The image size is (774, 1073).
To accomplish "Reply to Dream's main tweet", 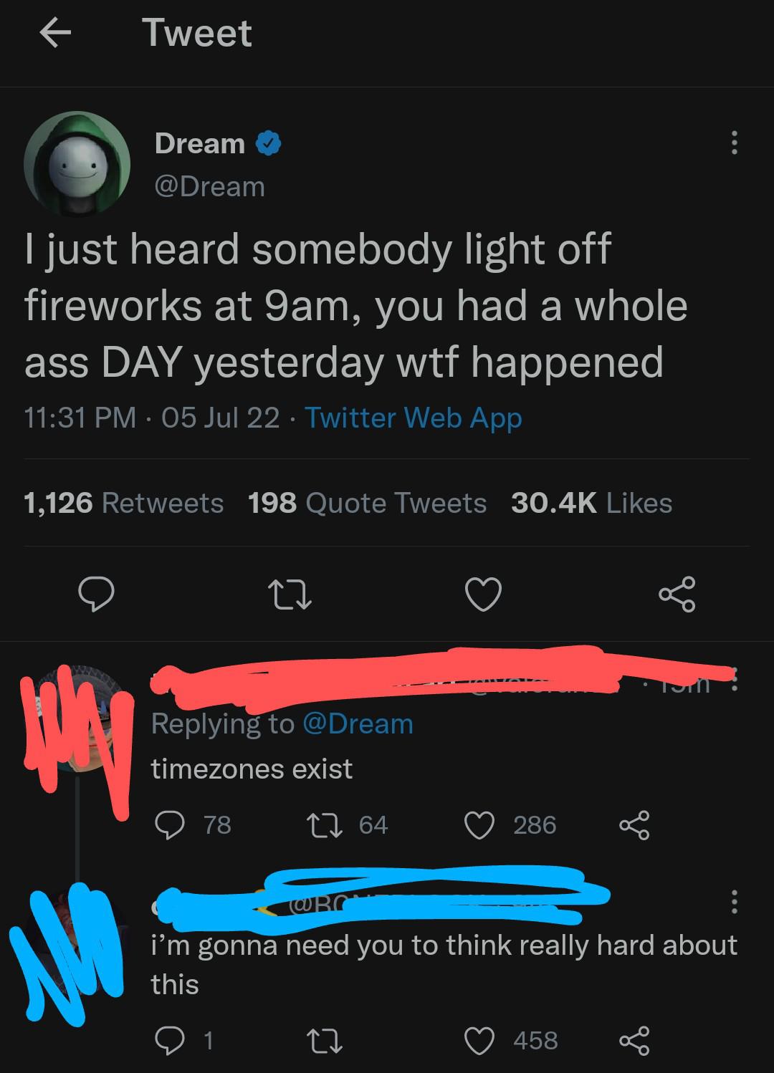I will 96,595.
